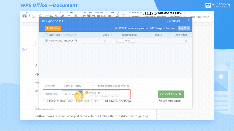The image size is (234, 131).
Task: Click the file status icon beside the filename
Action: coord(76,41)
